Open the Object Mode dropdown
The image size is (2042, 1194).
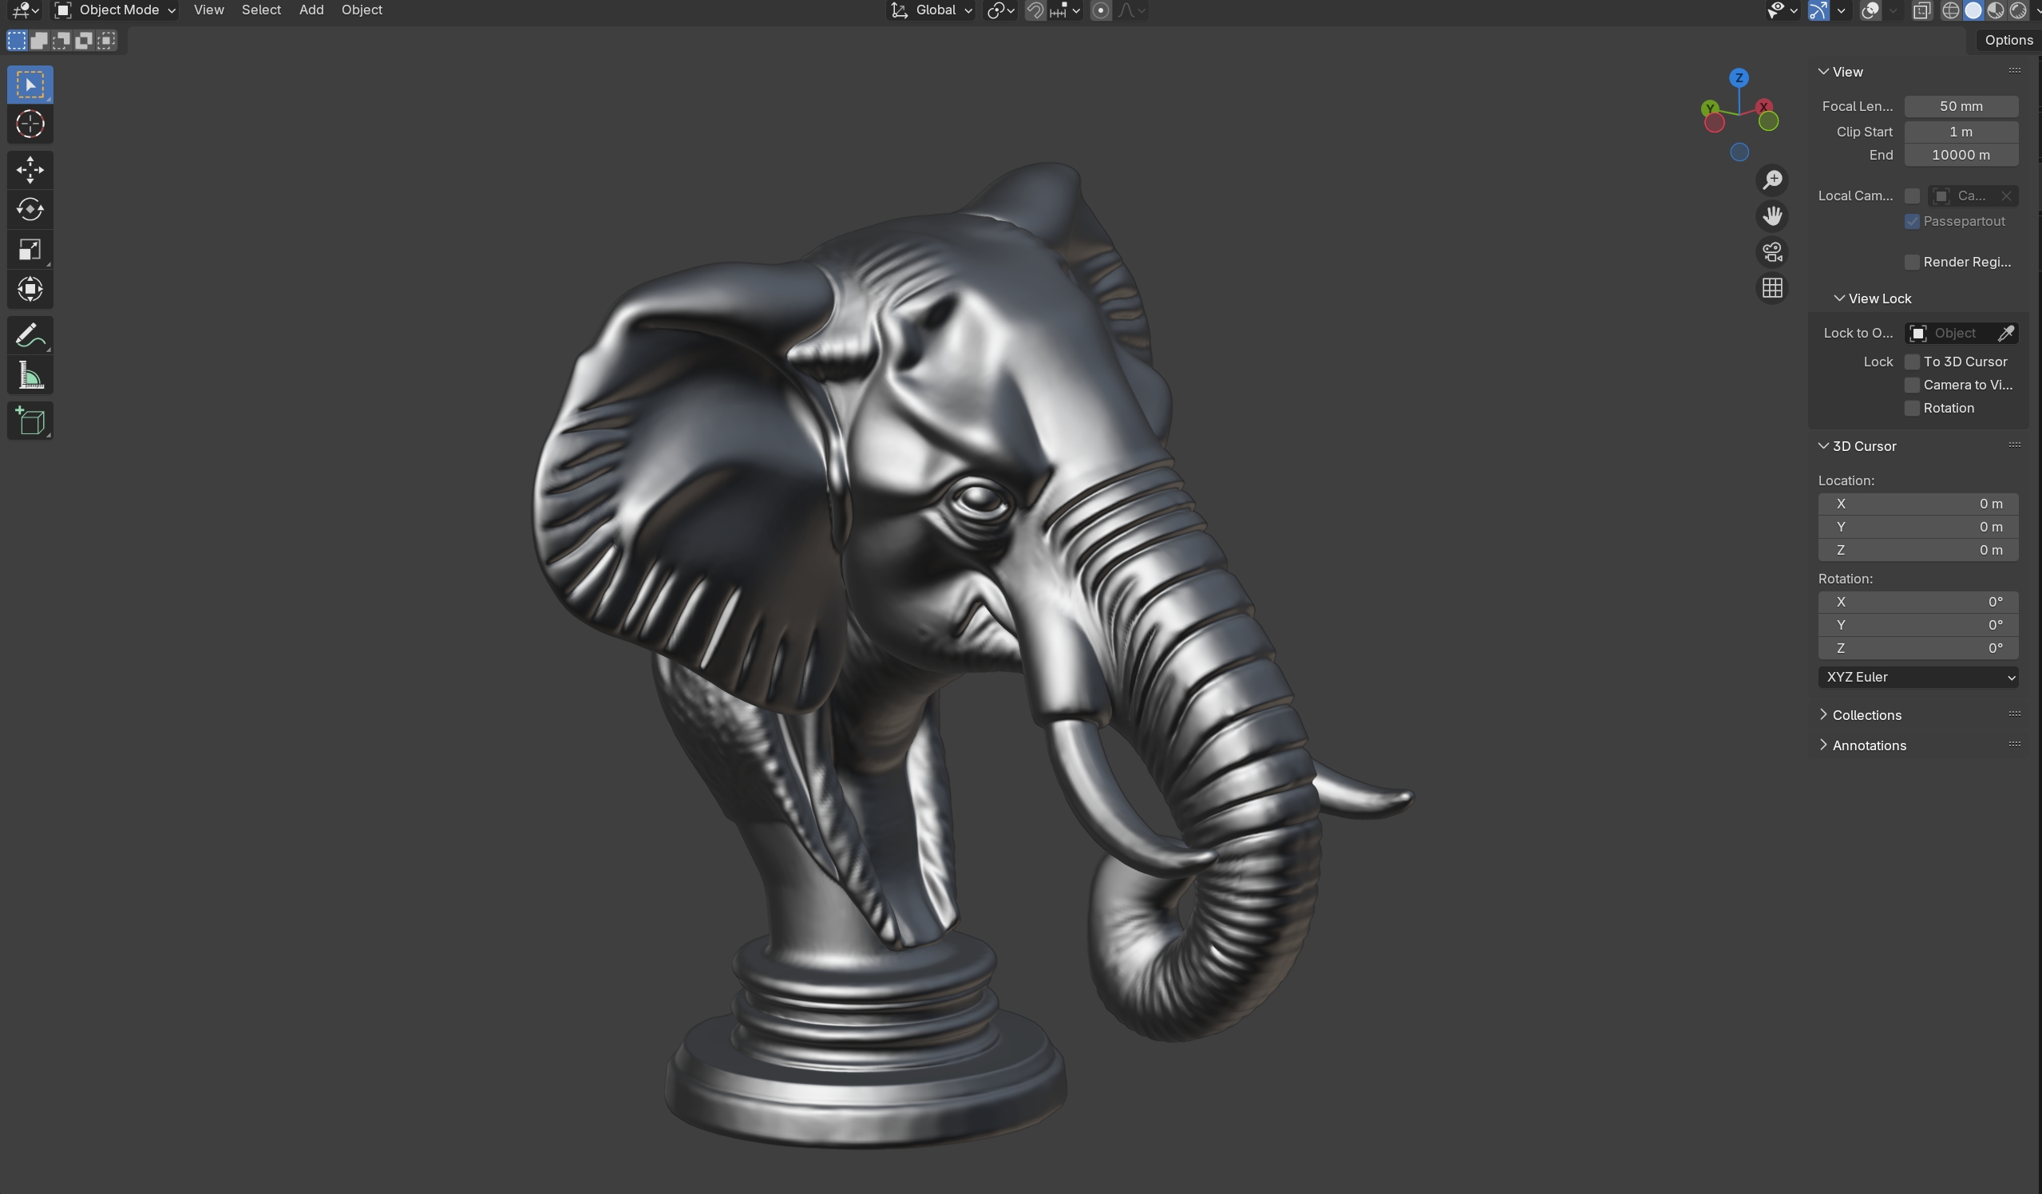click(115, 10)
